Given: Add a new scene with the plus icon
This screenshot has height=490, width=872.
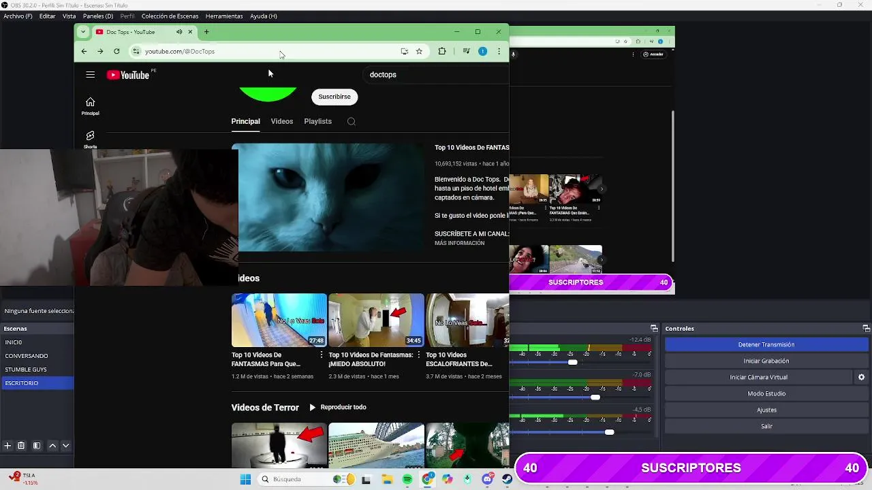Looking at the screenshot, I should click(x=7, y=446).
